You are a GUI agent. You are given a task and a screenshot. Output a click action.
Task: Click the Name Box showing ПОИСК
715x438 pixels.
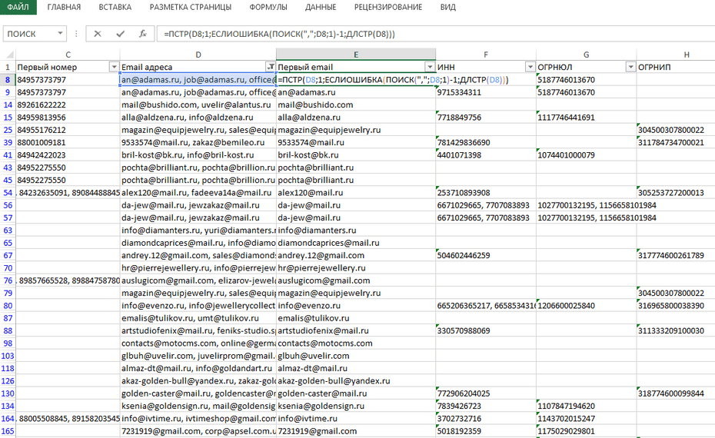click(x=29, y=34)
